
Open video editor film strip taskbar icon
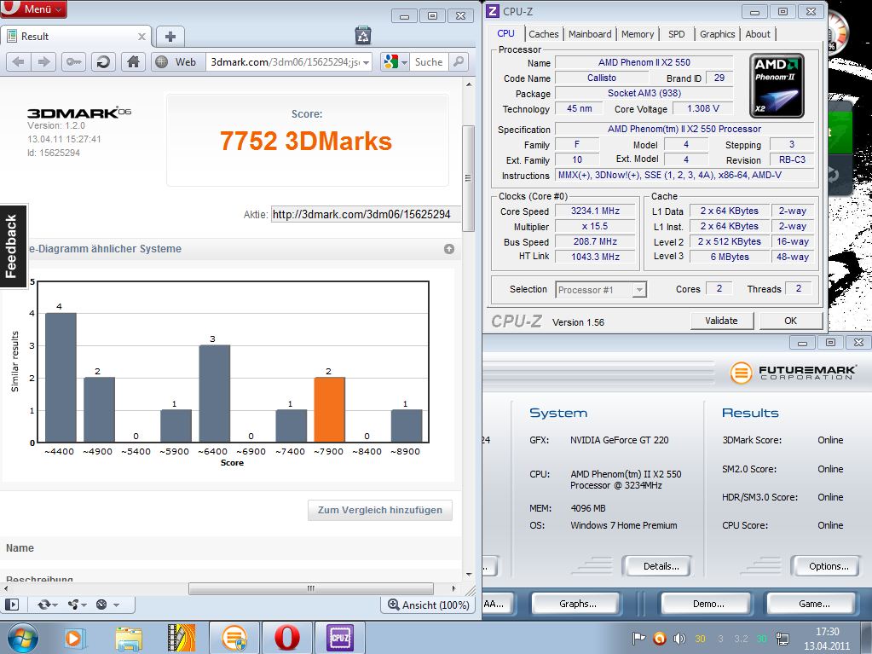(182, 638)
